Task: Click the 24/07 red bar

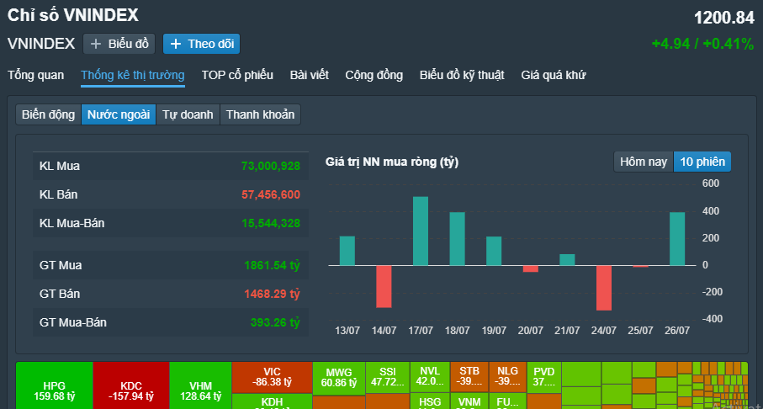Action: (x=604, y=288)
